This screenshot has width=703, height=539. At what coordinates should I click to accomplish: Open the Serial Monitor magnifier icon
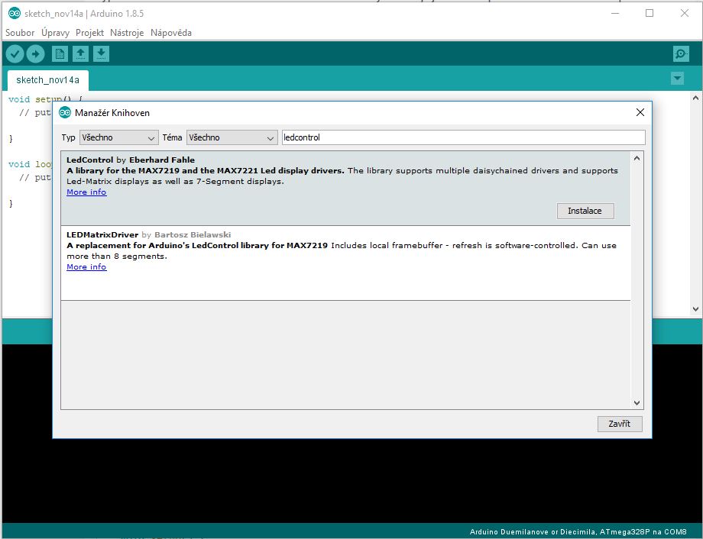coord(680,53)
